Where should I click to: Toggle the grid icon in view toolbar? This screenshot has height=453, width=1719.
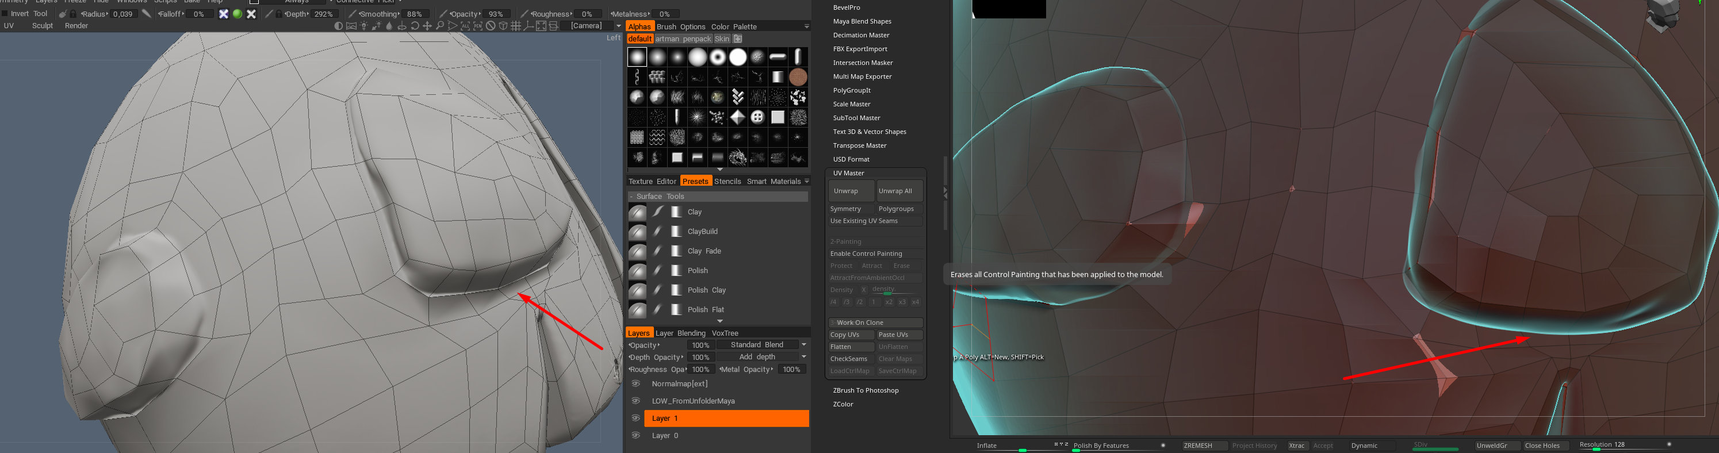coord(516,26)
